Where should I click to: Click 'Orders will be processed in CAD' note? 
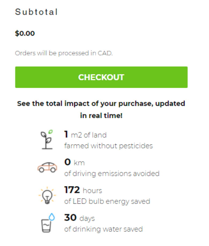[64, 53]
